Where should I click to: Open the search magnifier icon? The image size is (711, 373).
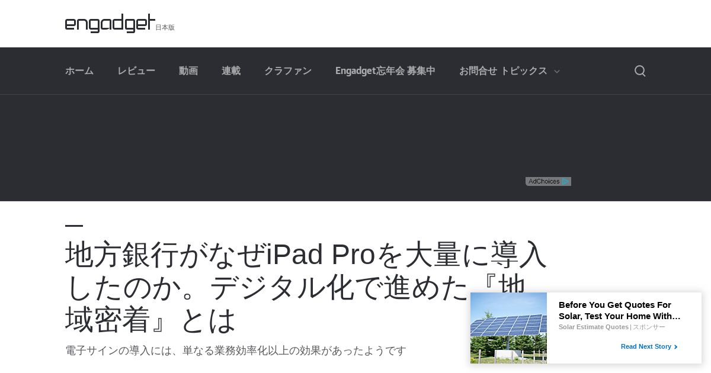(x=640, y=71)
